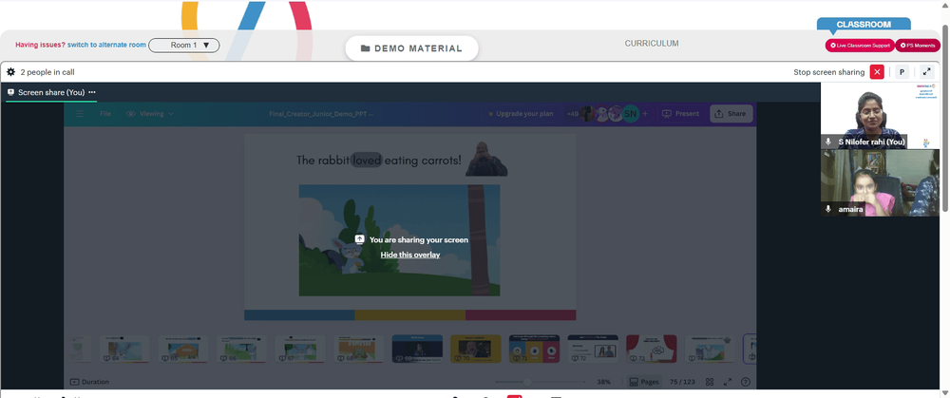Select page 65 thumbnail
950x398 pixels.
183,349
